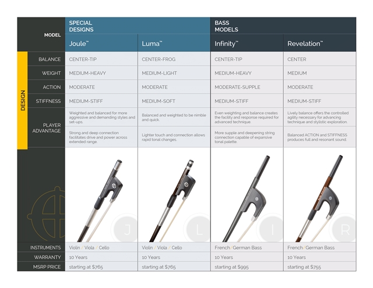
Task: Click the ACTION row label
Action: pos(52,87)
